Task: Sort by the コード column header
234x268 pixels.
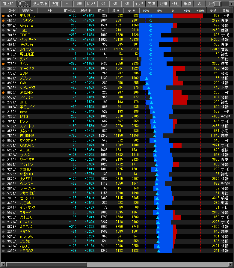Action: [x=12, y=10]
